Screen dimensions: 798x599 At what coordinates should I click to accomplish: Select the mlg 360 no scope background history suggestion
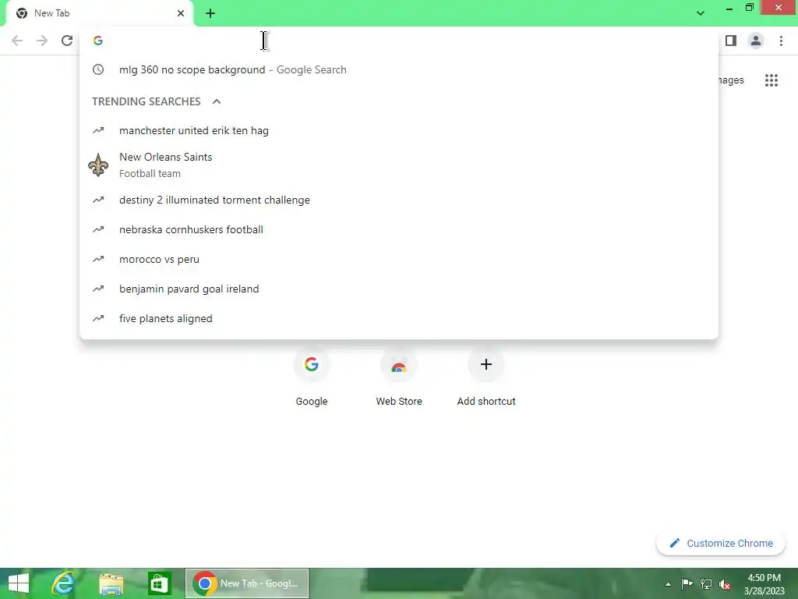[x=399, y=69]
